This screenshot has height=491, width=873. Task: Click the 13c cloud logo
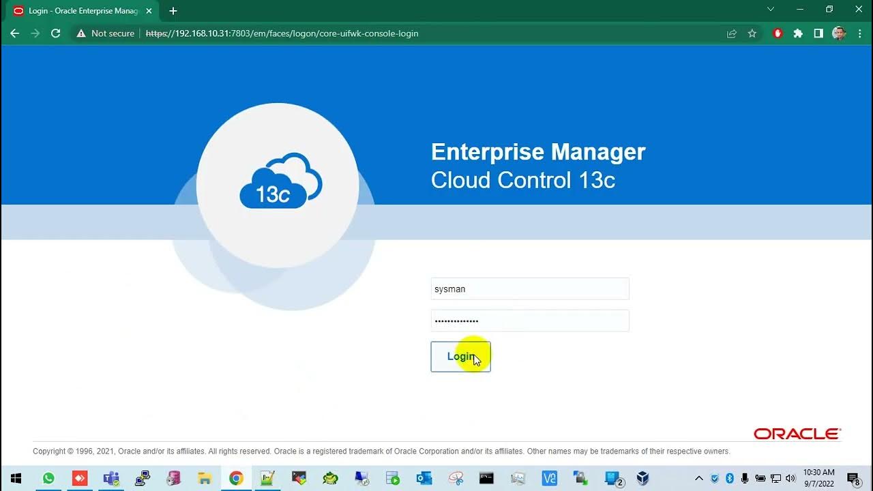(x=280, y=181)
